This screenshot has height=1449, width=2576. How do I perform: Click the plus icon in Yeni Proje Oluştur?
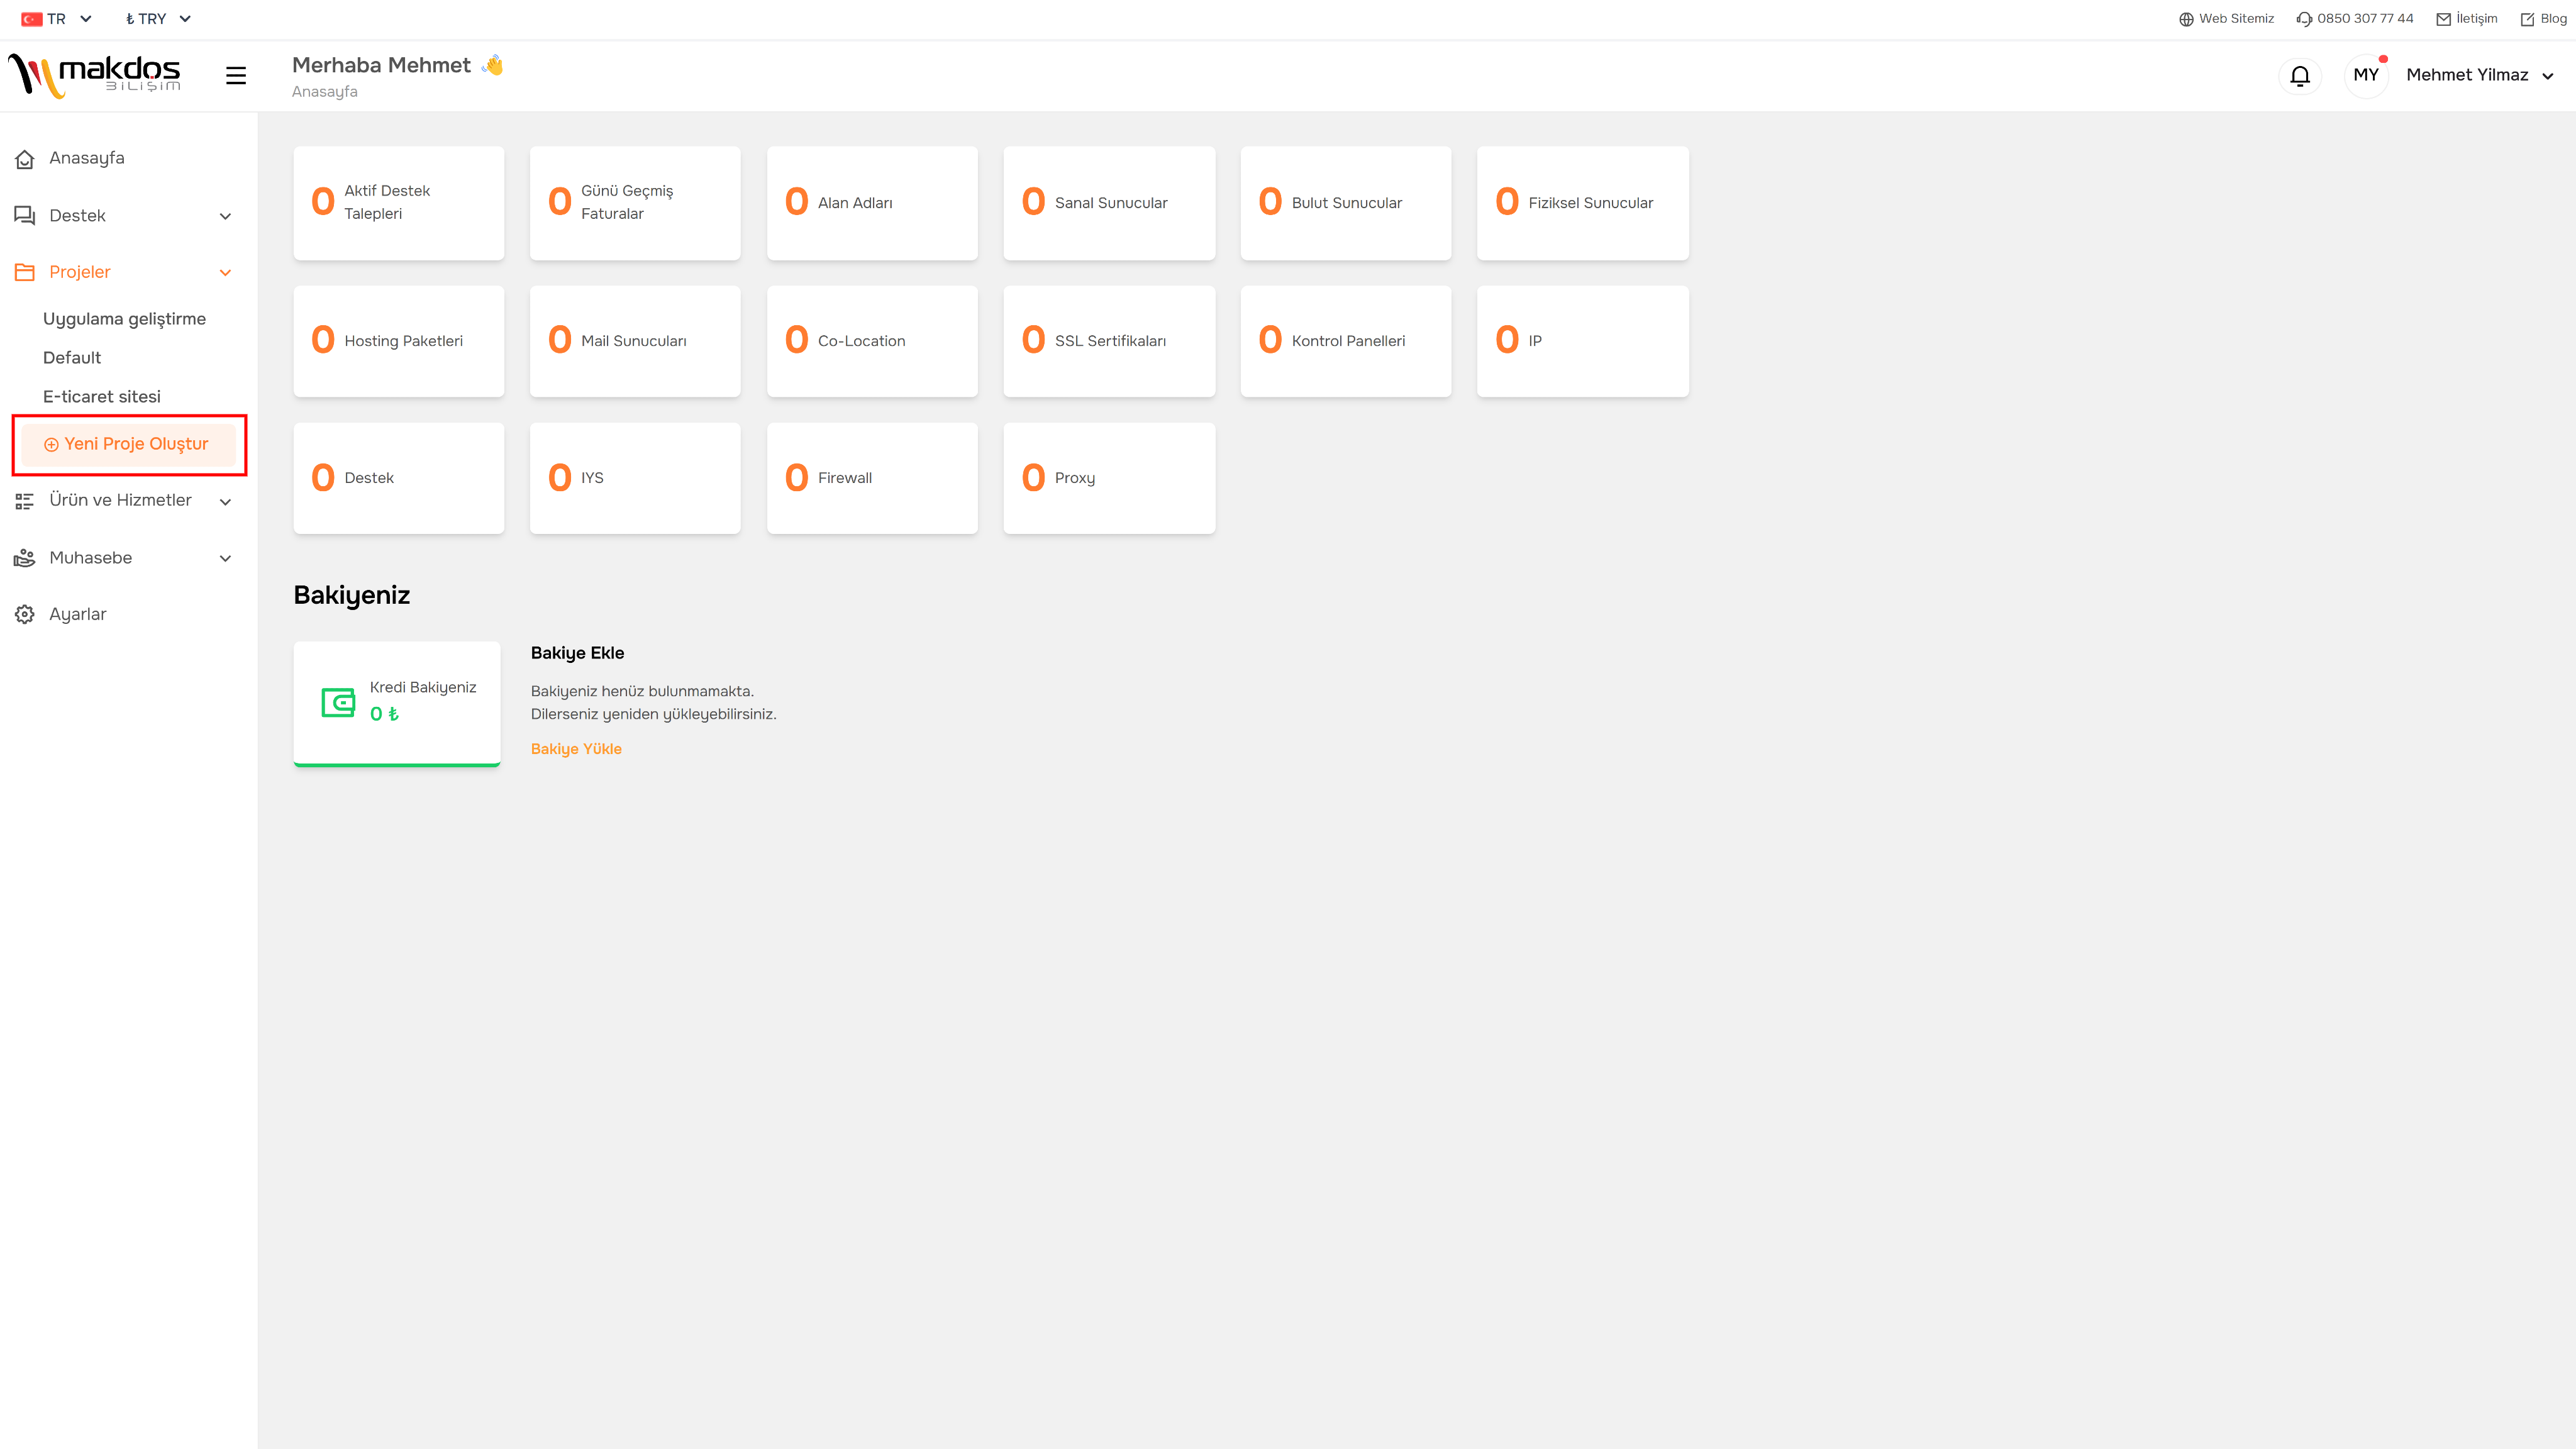51,445
